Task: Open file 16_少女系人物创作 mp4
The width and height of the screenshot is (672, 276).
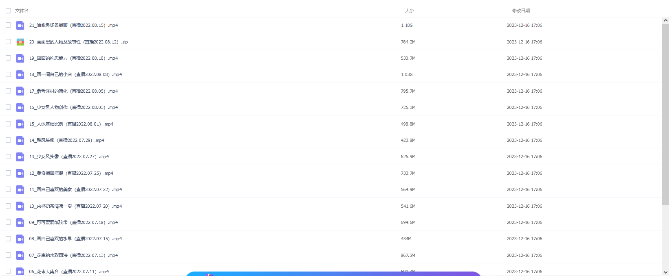Action: point(73,108)
